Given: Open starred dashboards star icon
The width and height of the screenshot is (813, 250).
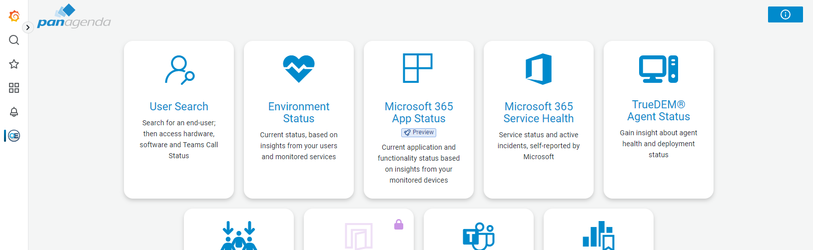Looking at the screenshot, I should point(14,64).
